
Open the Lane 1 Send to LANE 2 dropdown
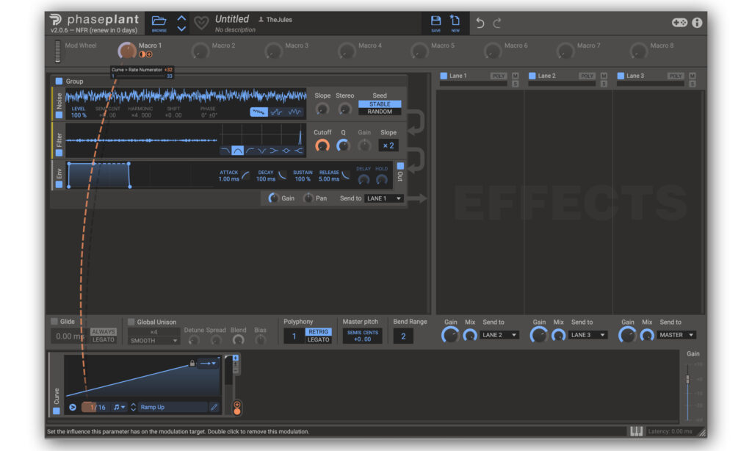tap(499, 335)
